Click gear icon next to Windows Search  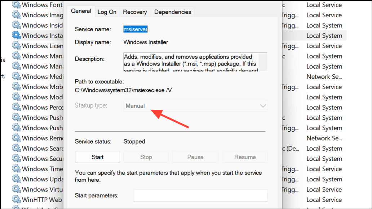[x=17, y=148]
